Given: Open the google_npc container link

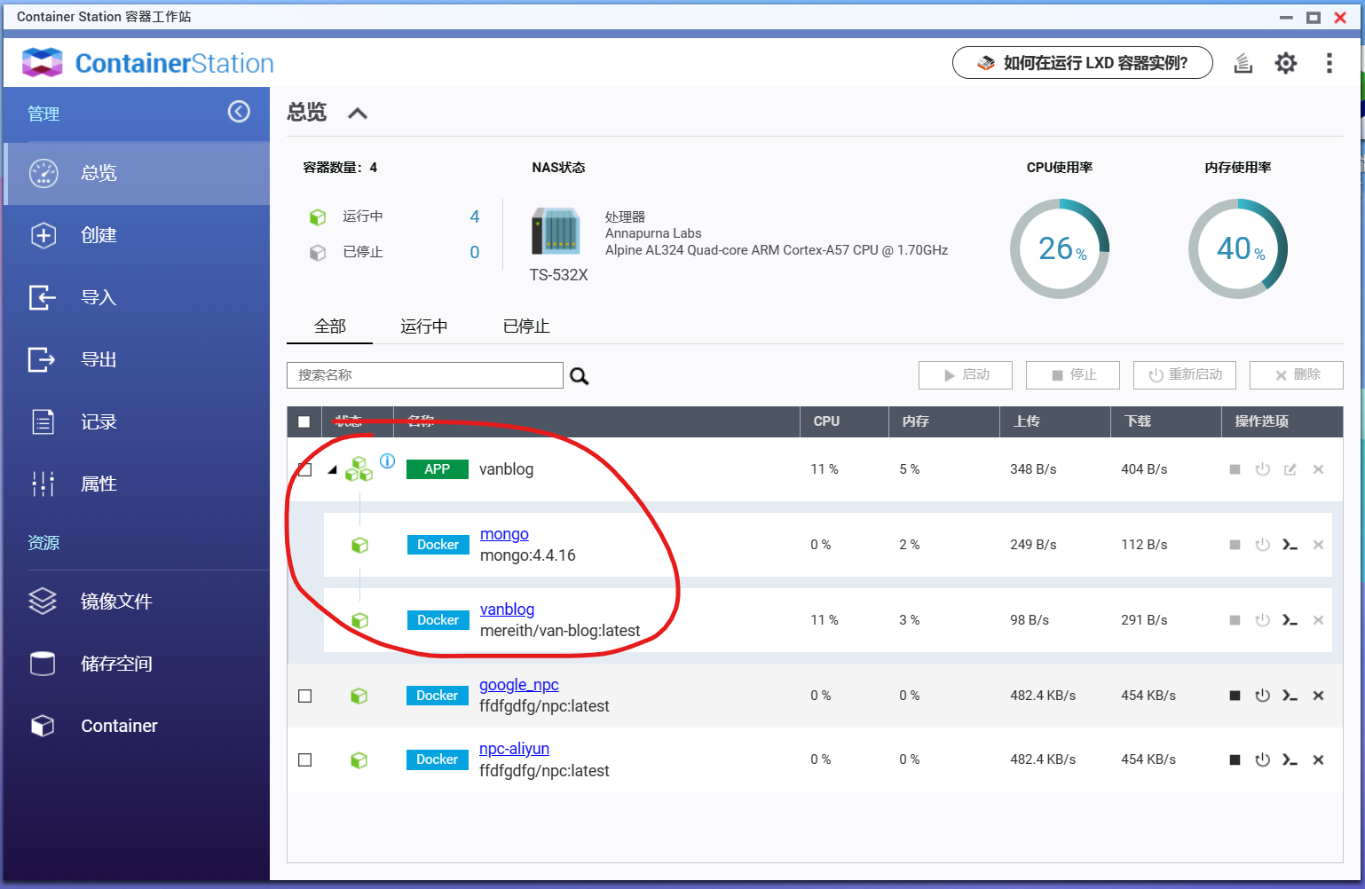Looking at the screenshot, I should coord(518,685).
